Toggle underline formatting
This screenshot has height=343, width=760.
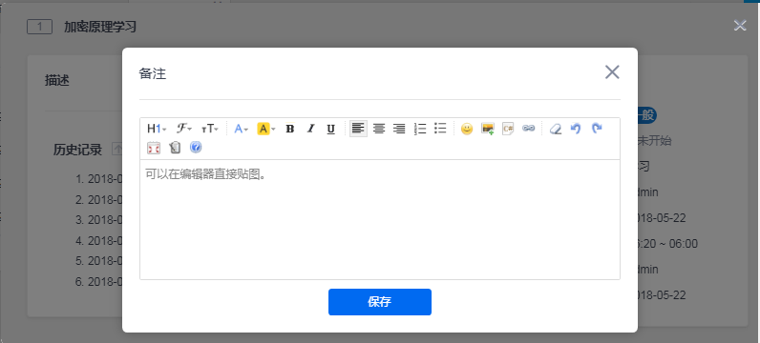(x=331, y=129)
